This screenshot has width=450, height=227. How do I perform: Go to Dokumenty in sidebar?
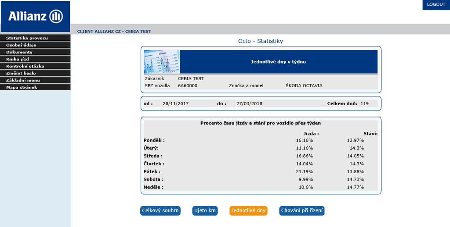(x=35, y=52)
